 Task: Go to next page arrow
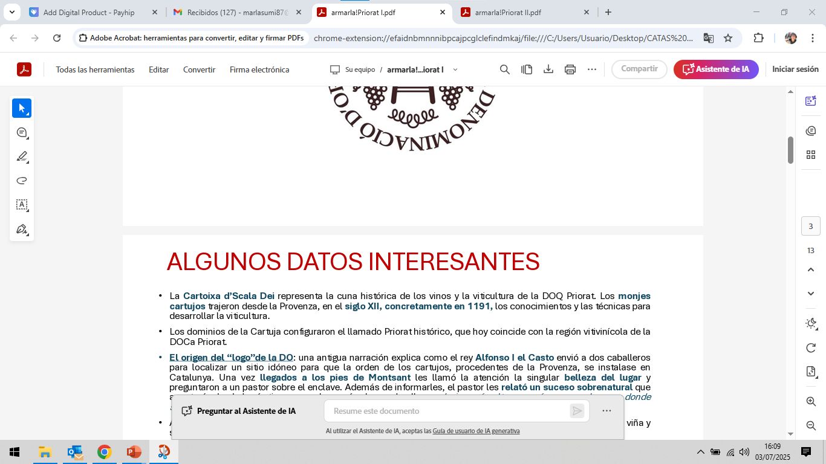[811, 294]
